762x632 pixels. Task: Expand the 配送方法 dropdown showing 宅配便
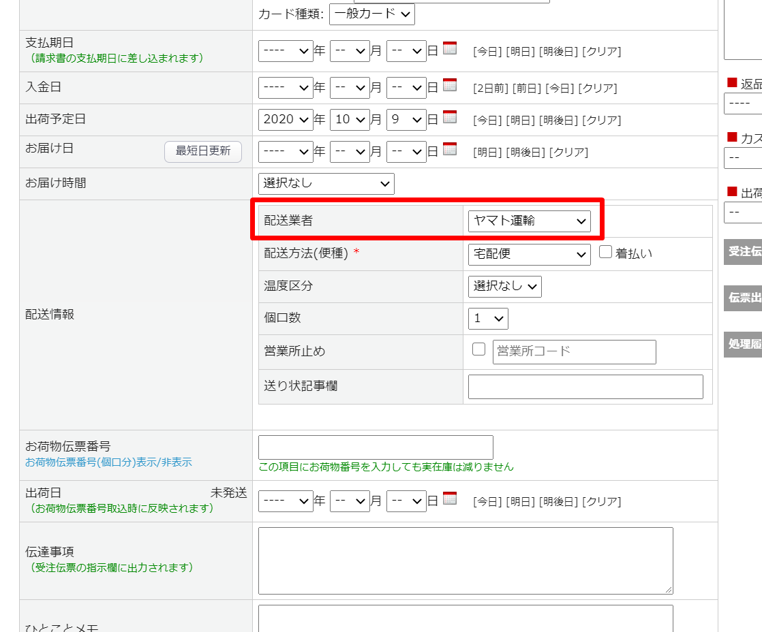pyautogui.click(x=529, y=254)
